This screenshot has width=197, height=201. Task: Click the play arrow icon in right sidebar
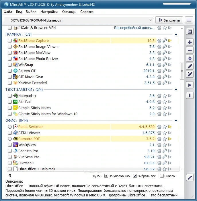click(190, 85)
